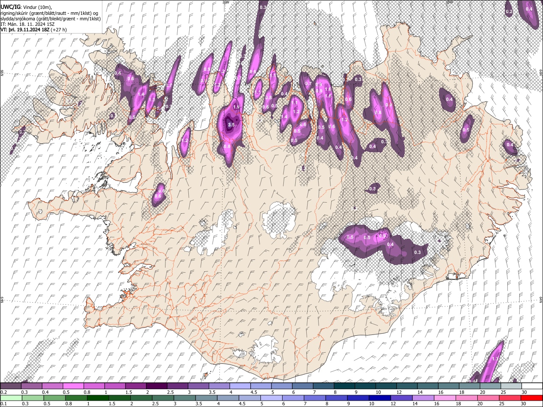Image resolution: width=543 pixels, height=407 pixels.
Task: Select the darkest green bottom-row swatch starting at 1
Action: pyautogui.click(x=98, y=398)
